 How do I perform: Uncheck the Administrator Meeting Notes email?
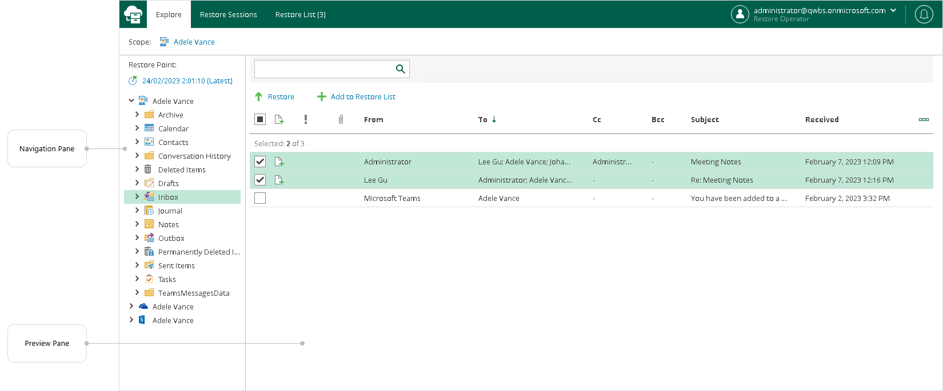[260, 162]
